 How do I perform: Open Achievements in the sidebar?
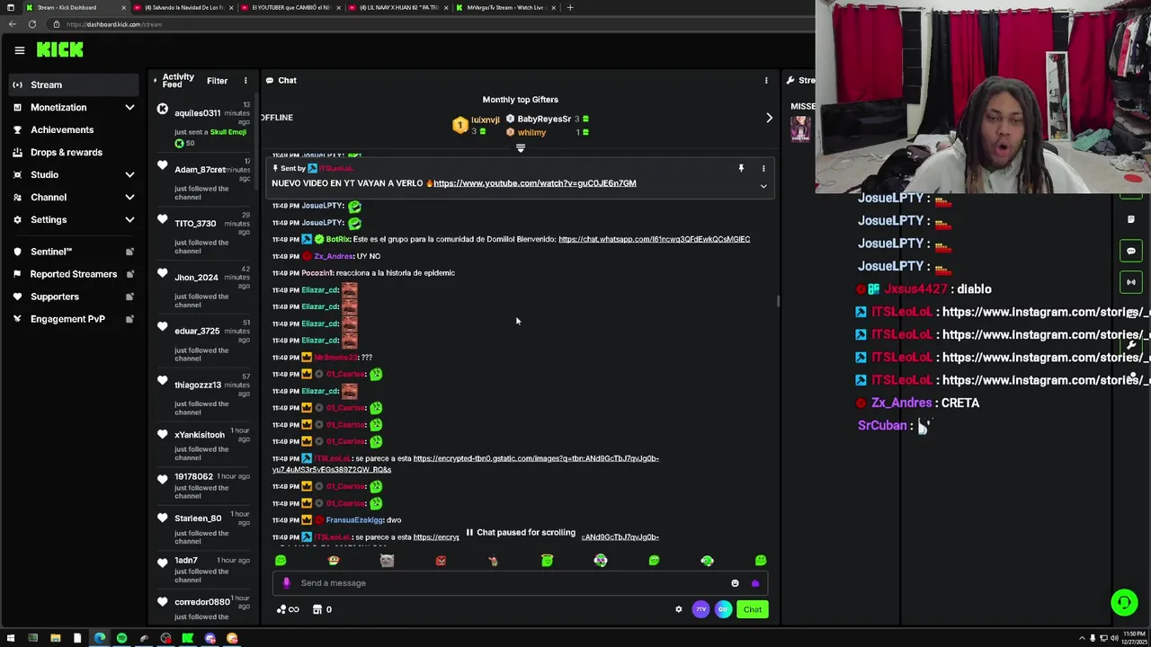click(x=72, y=129)
